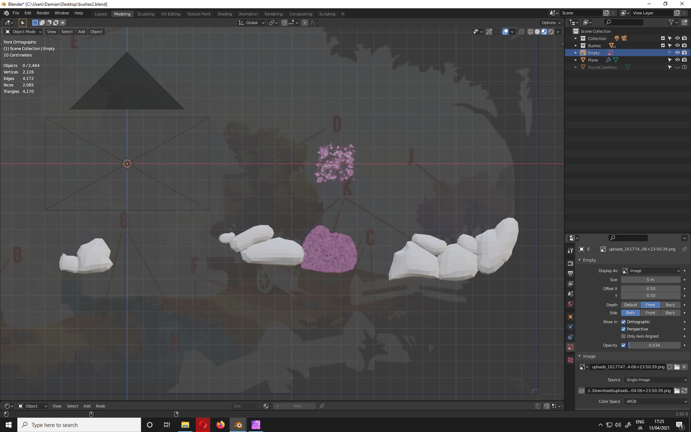Expand the Bushes collection in outliner
691x432 pixels.
(x=575, y=46)
